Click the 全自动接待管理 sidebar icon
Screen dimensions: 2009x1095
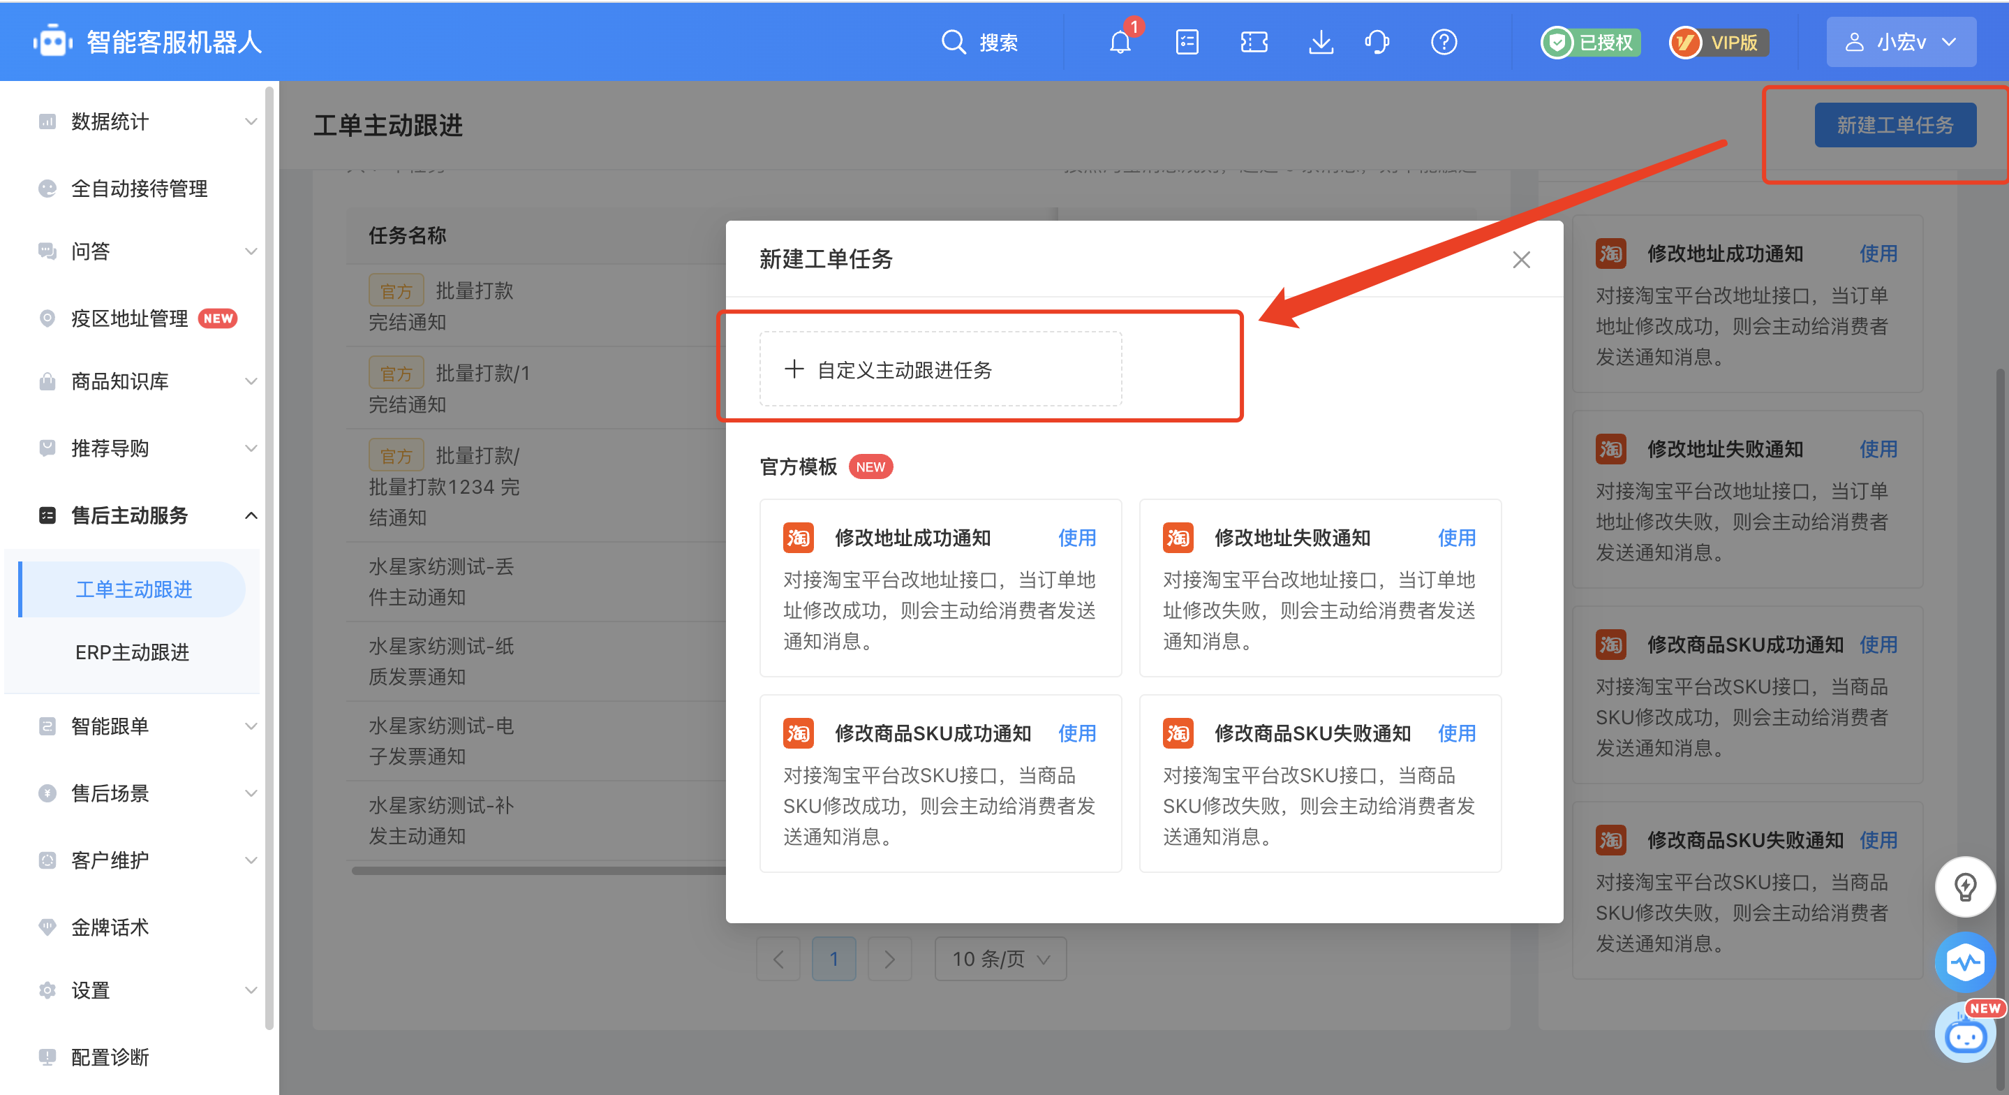[47, 188]
